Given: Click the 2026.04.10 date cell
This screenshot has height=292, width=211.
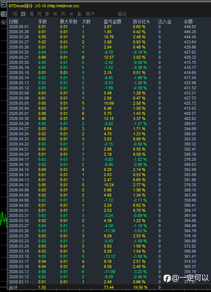Looking at the screenshot, I should 19,185.
